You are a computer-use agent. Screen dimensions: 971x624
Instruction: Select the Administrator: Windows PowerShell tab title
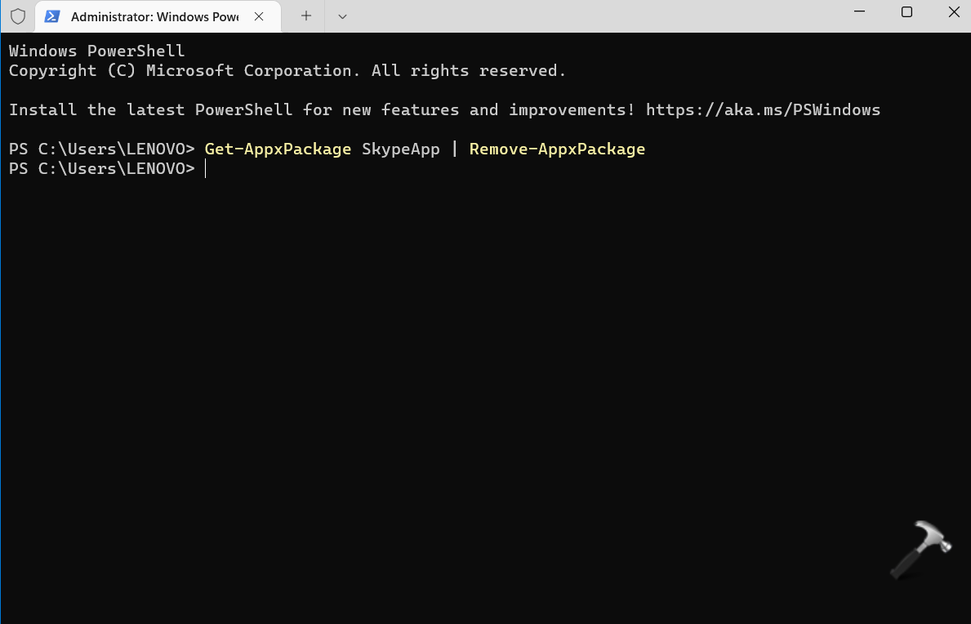(x=154, y=16)
